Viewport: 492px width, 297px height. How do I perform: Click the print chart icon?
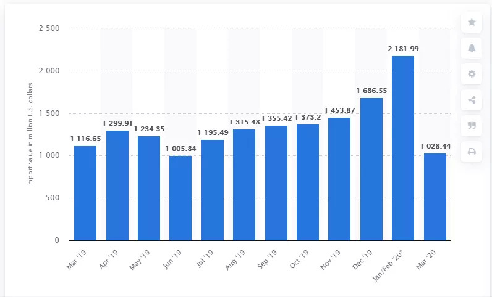(x=472, y=152)
